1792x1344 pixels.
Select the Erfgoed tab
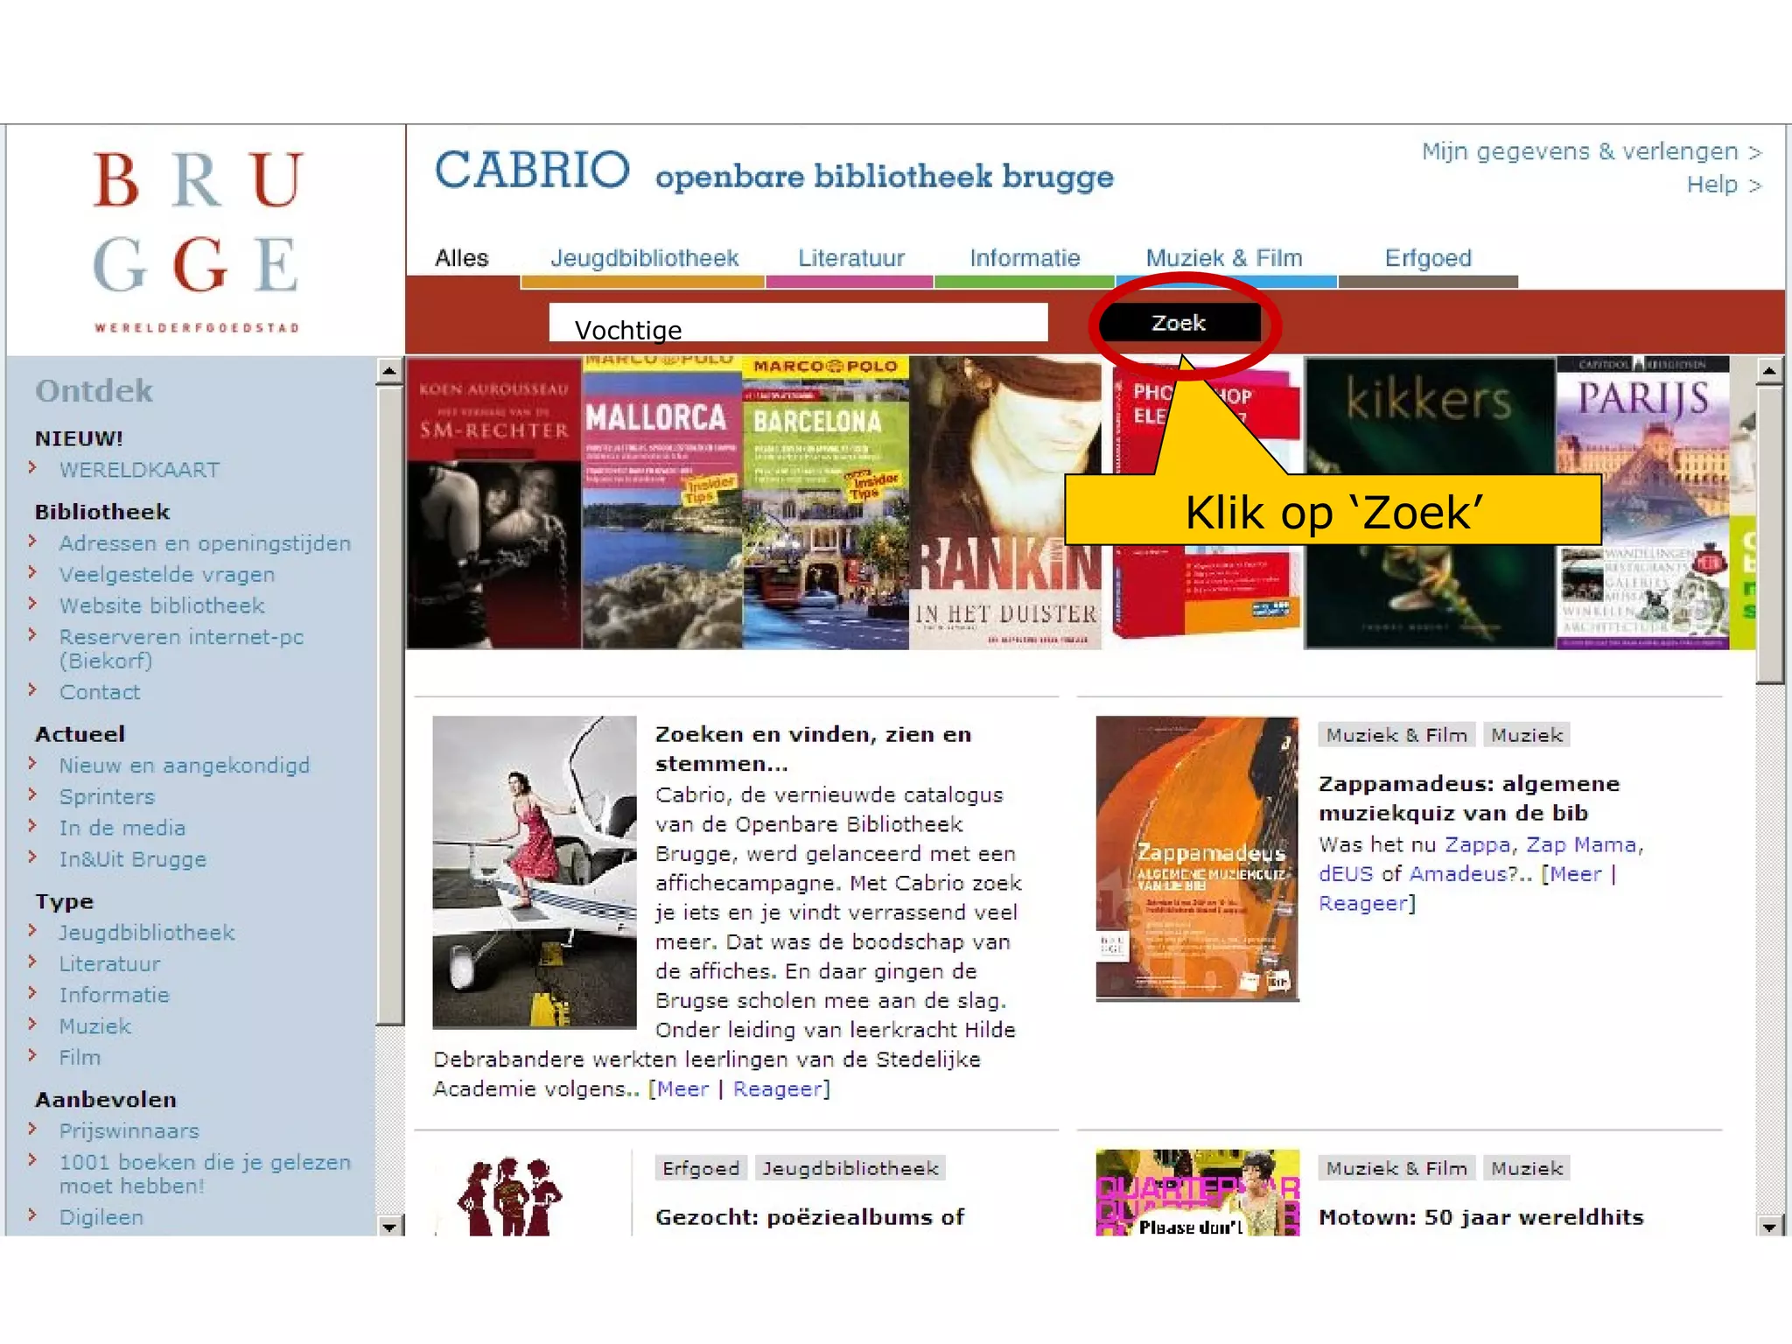coord(1427,258)
